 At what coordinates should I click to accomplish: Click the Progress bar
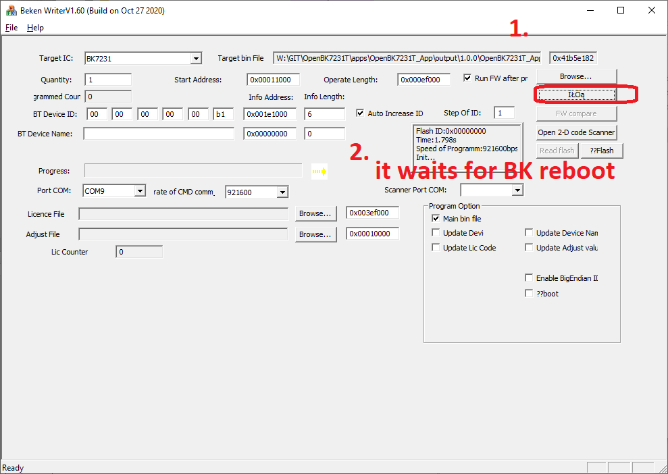(x=191, y=171)
